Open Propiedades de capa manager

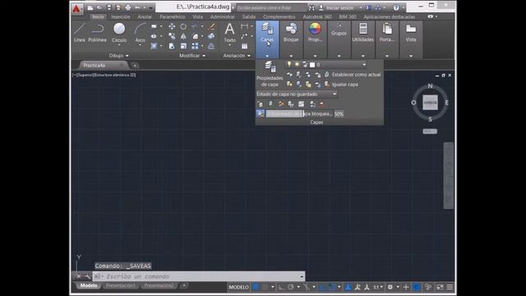[x=270, y=74]
